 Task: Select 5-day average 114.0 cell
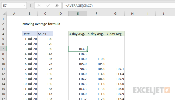(96, 74)
